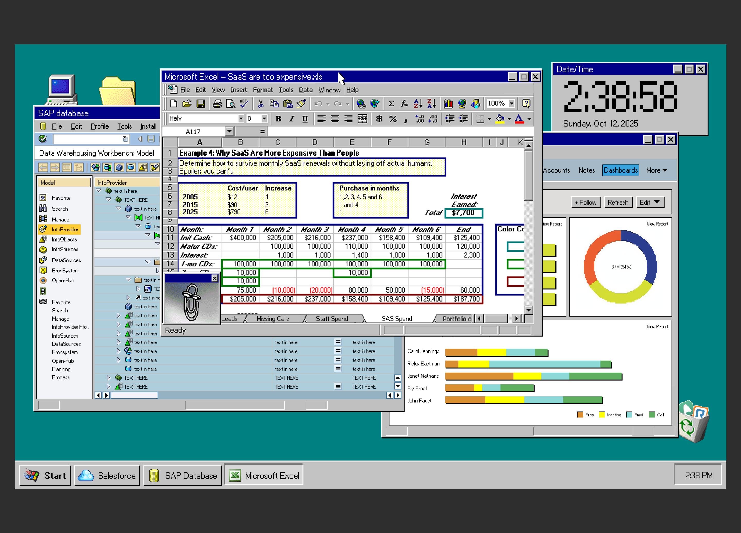This screenshot has width=741, height=533.
Task: Click the AutoSum sigma icon
Action: click(391, 104)
